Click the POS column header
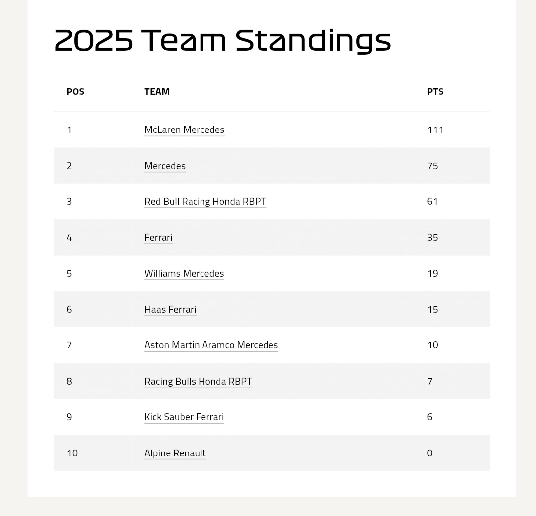Viewport: 536px width, 516px height. (x=75, y=92)
